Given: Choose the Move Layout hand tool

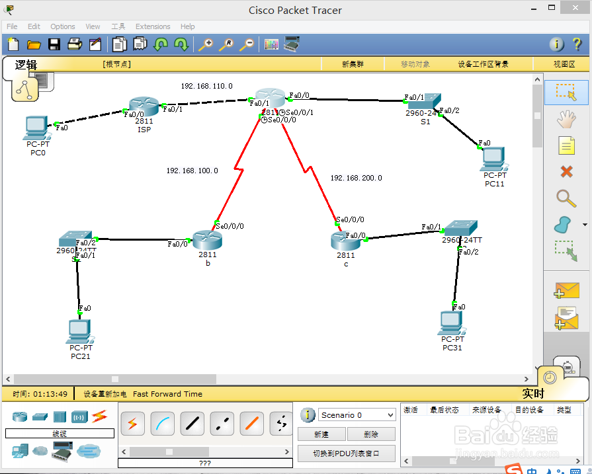Looking at the screenshot, I should point(566,119).
